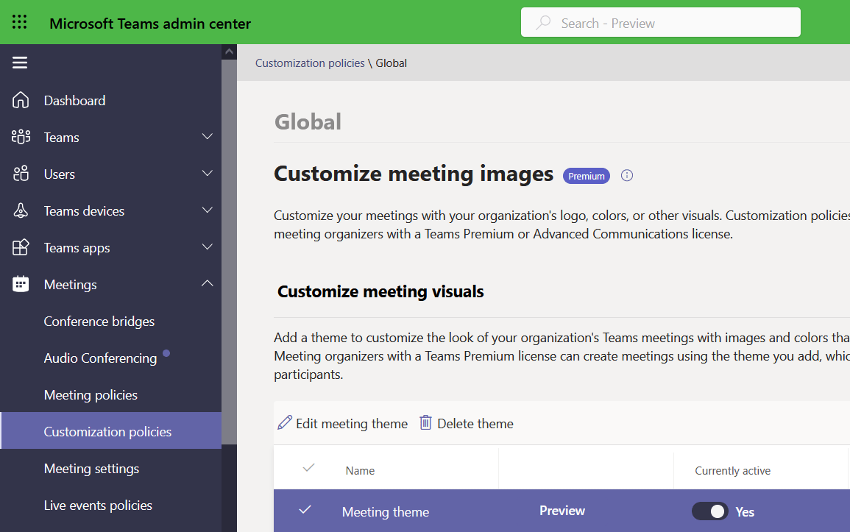Click the Customization policies breadcrumb link
Image resolution: width=850 pixels, height=532 pixels.
(310, 63)
